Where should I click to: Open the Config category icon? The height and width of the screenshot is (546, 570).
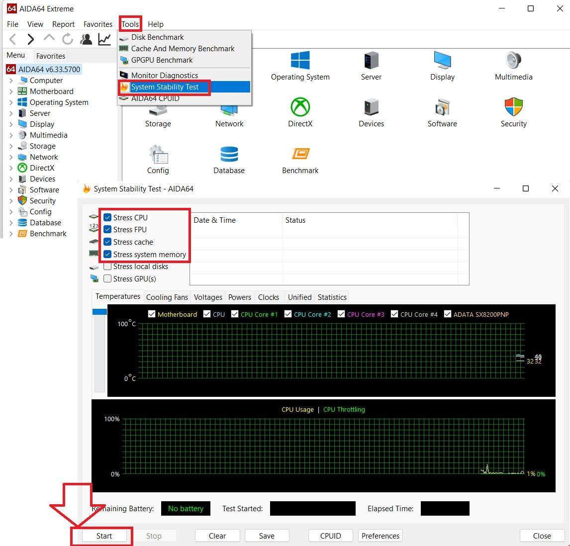pyautogui.click(x=158, y=154)
